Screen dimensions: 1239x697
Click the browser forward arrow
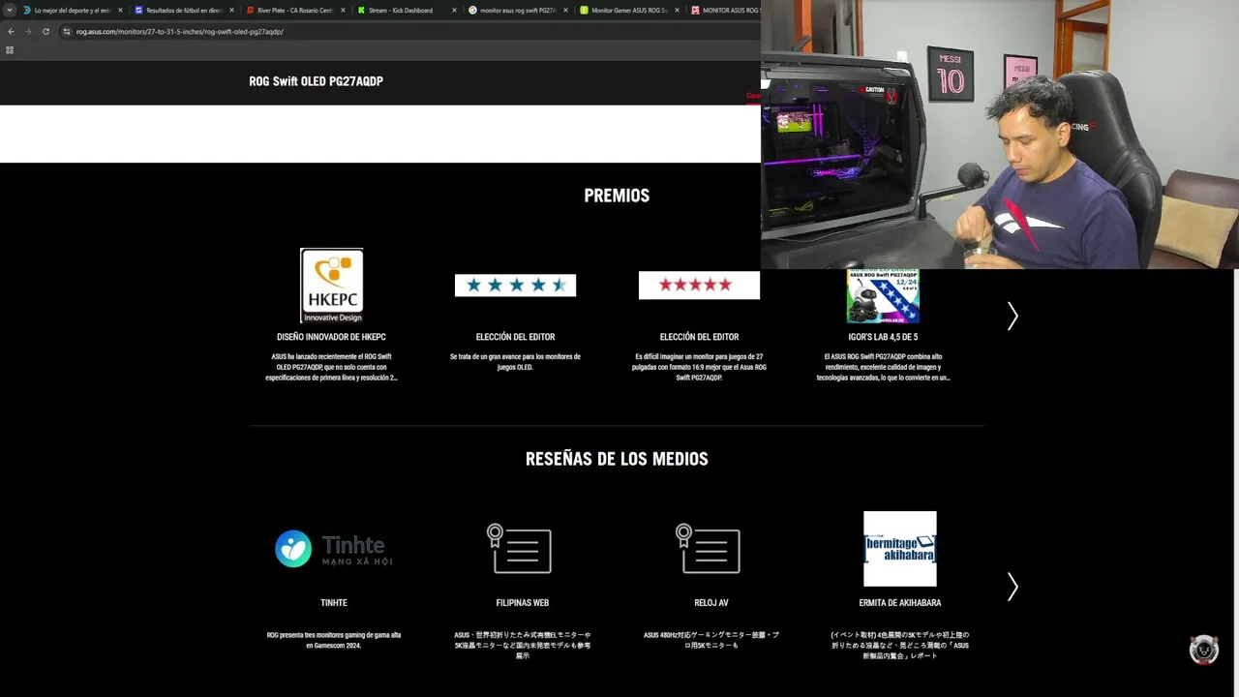27,31
